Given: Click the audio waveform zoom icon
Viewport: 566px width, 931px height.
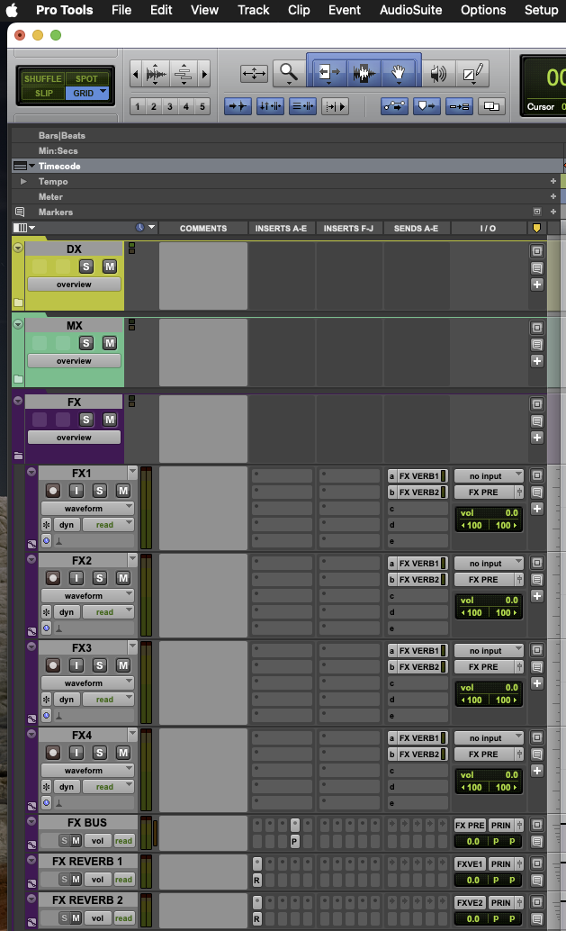Looking at the screenshot, I should pos(156,74).
